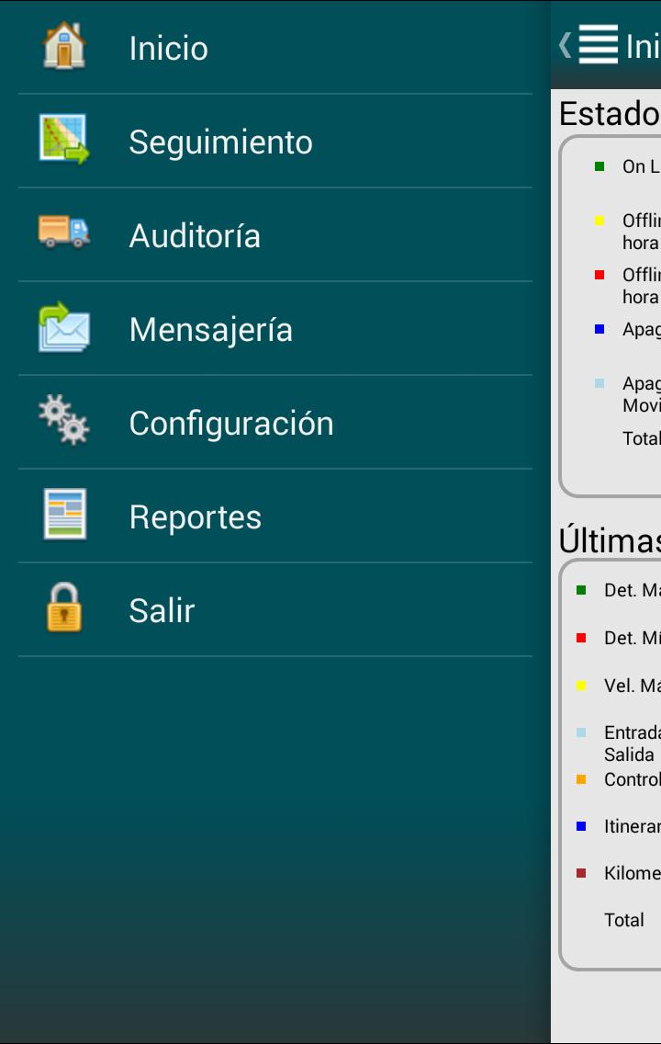Select Reportes text label
661x1044 pixels.
196,517
